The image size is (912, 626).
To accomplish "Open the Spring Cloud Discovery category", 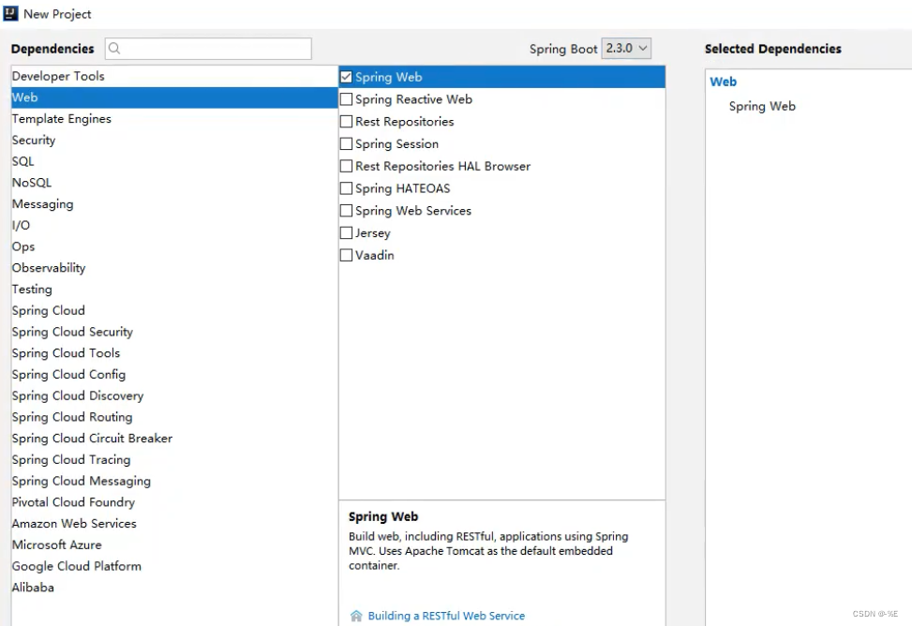I will [174, 396].
